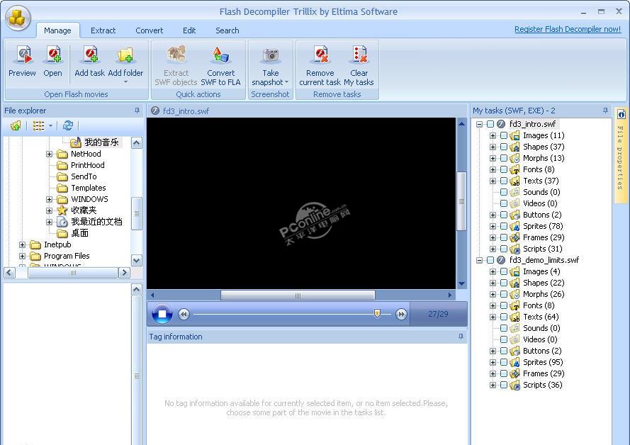
Task: Check Images (4) checkbox
Action: coord(504,271)
